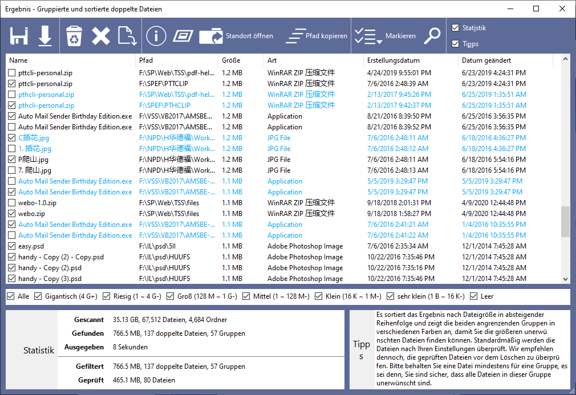Check the box for 7. 爬山.jpg
The width and height of the screenshot is (576, 395).
12,170
